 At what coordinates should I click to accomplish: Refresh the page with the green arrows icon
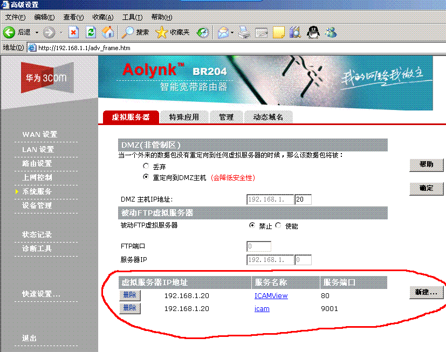(91, 32)
